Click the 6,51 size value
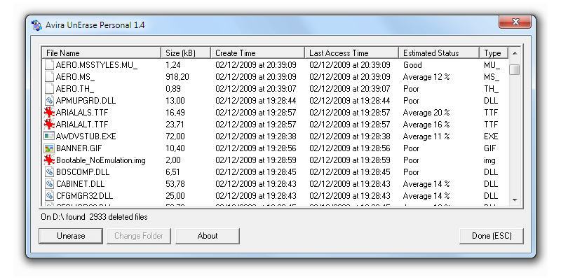 (173, 172)
